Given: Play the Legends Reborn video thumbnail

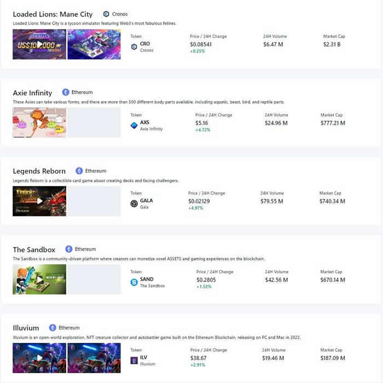Looking at the screenshot, I should point(39,201).
